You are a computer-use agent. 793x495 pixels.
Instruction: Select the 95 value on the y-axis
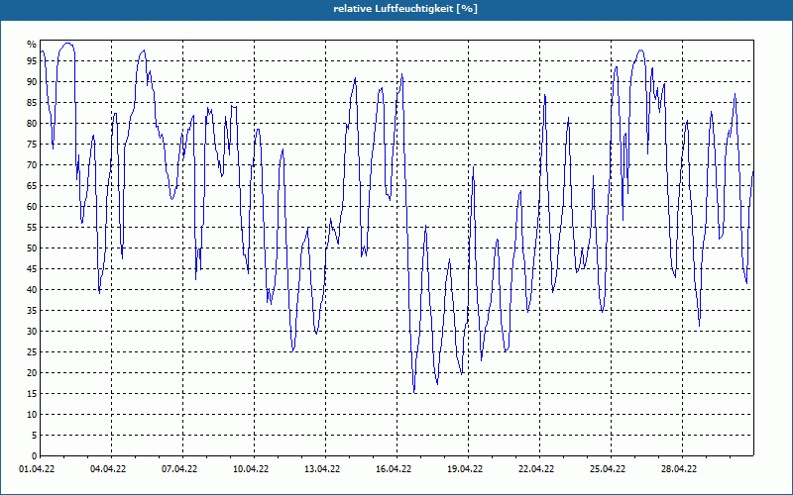pos(32,61)
